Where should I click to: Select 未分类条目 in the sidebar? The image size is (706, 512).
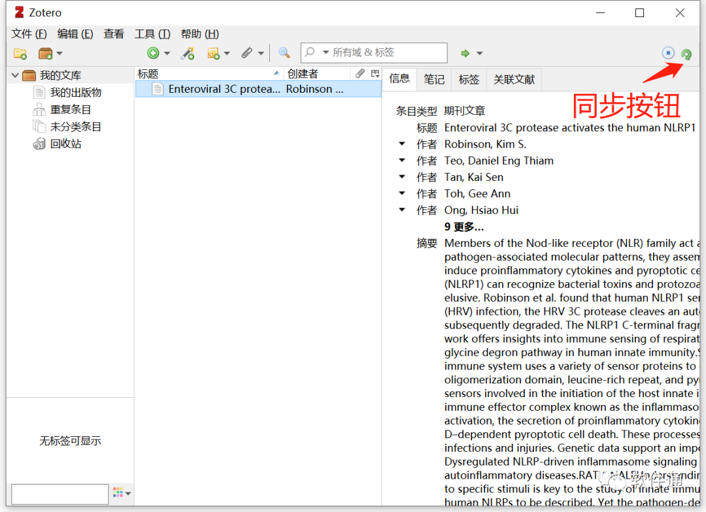[x=76, y=127]
